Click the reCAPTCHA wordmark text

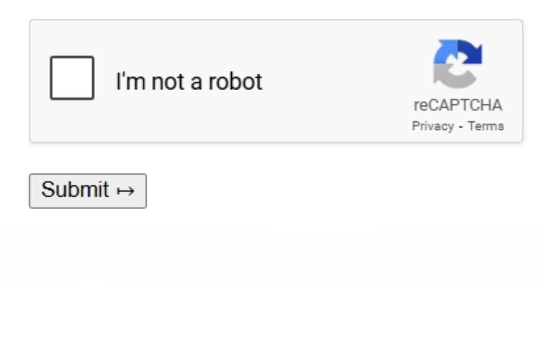point(458,105)
